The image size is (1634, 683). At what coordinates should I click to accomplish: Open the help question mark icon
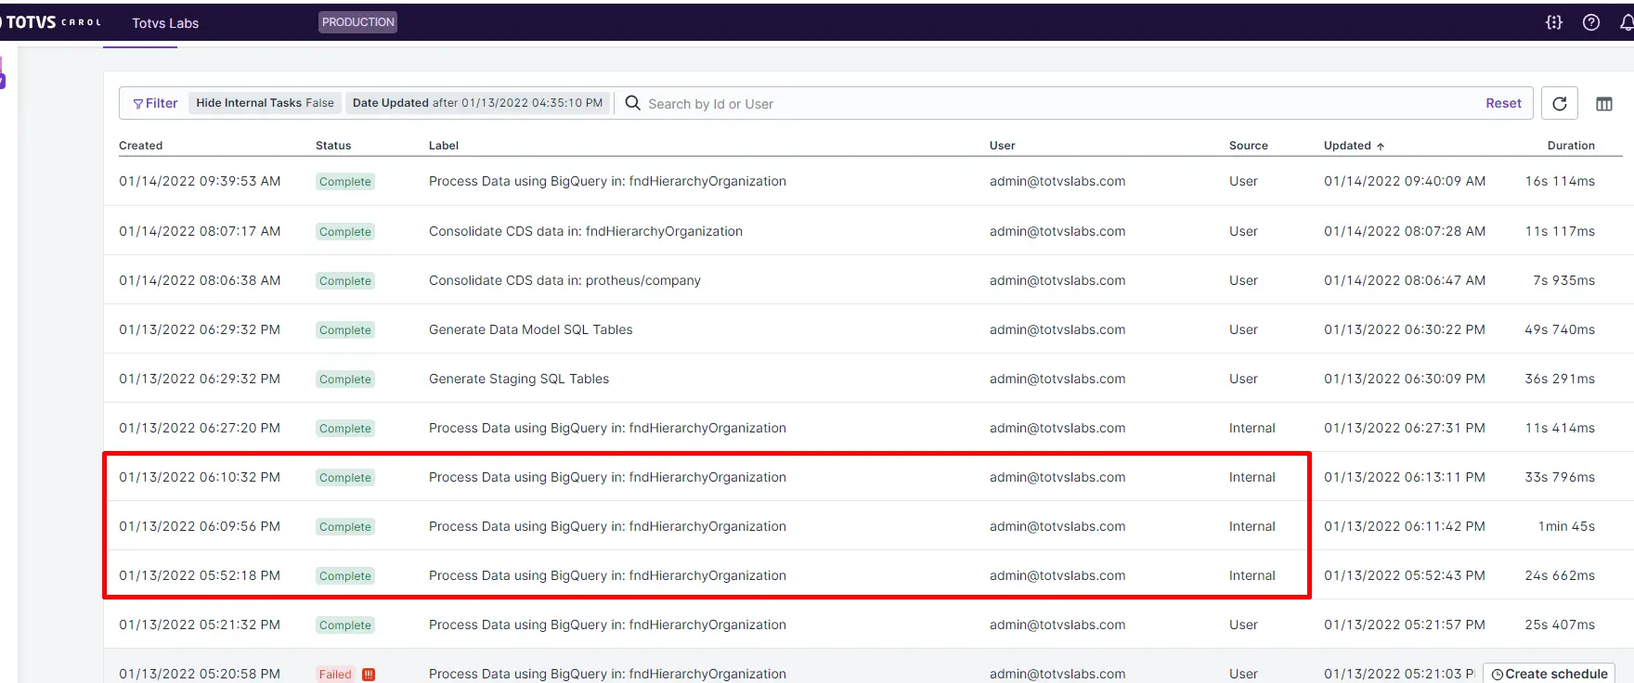tap(1591, 22)
